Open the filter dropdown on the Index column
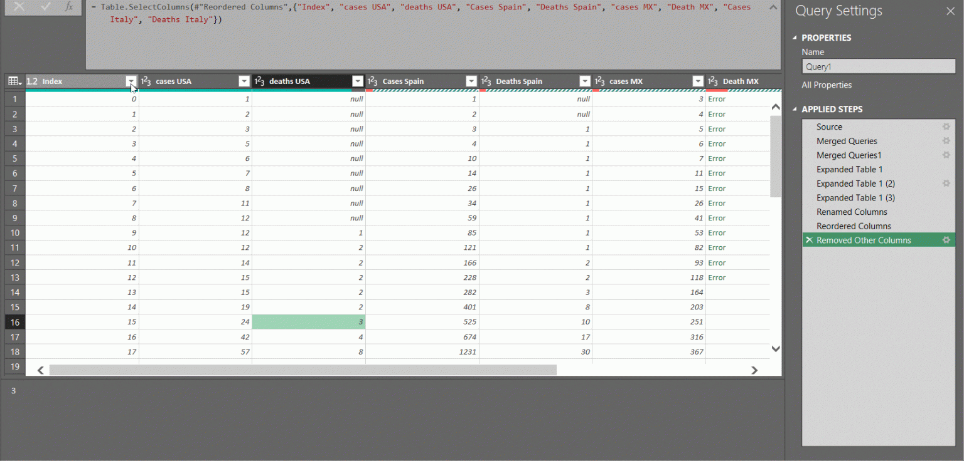 point(131,81)
